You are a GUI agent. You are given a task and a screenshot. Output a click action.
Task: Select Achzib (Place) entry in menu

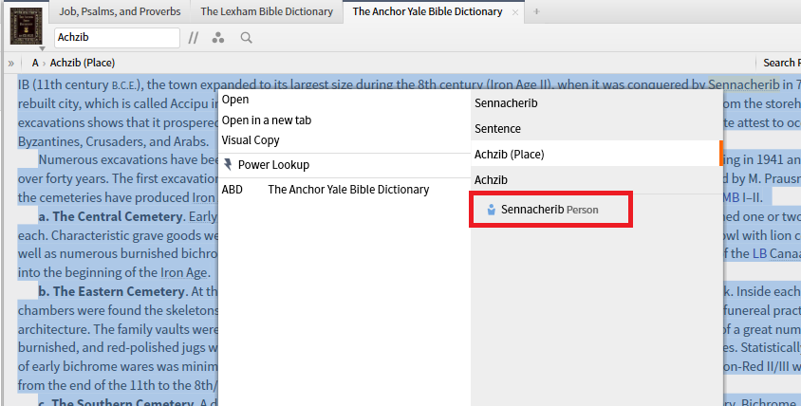tap(509, 154)
